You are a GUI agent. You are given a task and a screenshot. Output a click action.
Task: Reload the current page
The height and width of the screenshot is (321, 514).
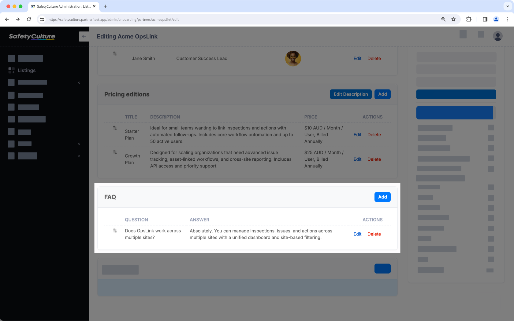pos(29,19)
